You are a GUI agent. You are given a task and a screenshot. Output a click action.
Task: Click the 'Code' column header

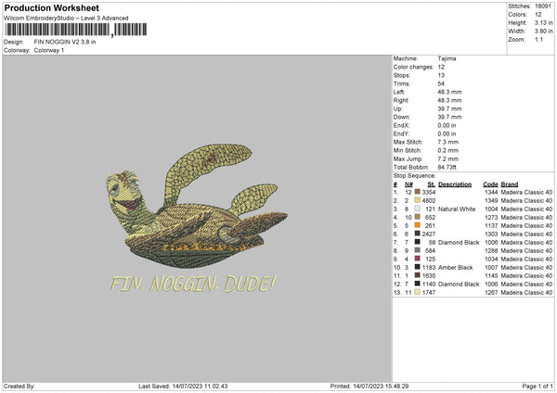[x=490, y=184]
